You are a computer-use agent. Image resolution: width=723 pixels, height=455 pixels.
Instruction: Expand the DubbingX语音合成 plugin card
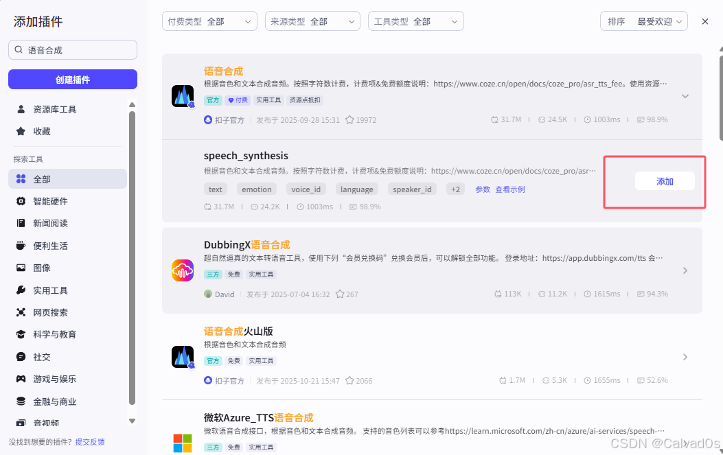(685, 270)
